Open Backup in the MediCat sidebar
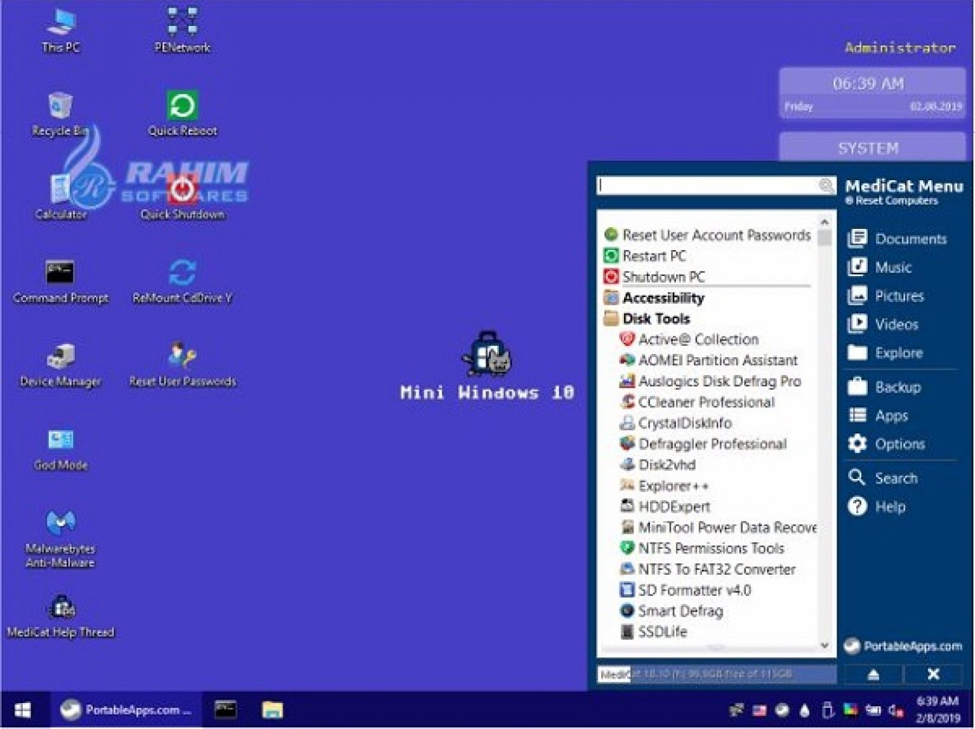The height and width of the screenshot is (729, 975). pyautogui.click(x=899, y=386)
